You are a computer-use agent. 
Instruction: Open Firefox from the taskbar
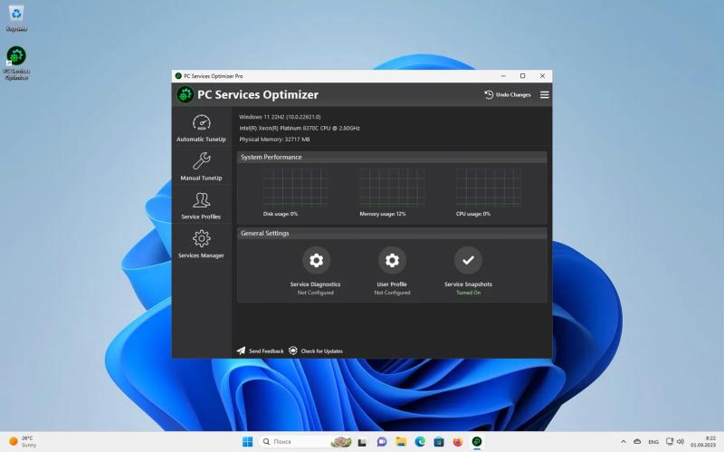[x=458, y=442]
